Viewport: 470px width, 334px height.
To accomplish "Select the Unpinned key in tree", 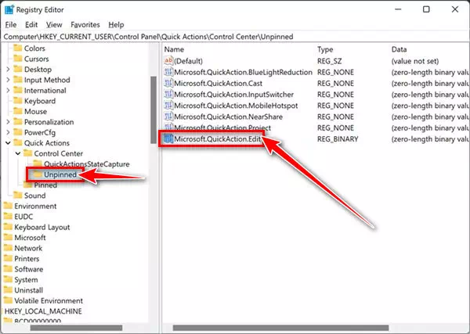I will point(60,174).
